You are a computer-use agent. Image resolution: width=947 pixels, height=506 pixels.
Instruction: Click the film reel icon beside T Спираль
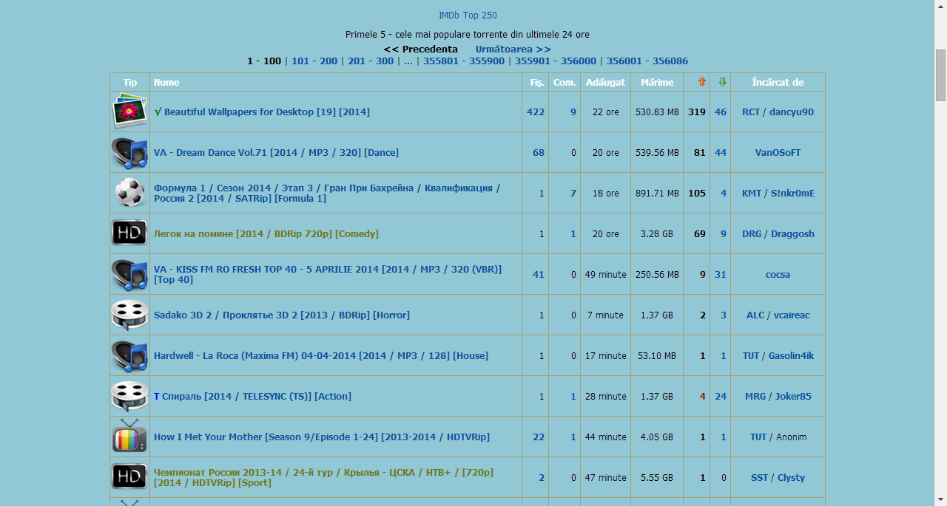point(129,396)
